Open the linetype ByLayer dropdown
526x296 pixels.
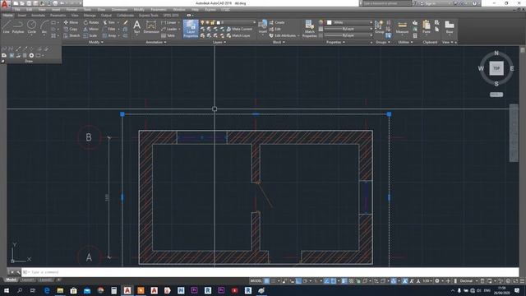pos(348,35)
